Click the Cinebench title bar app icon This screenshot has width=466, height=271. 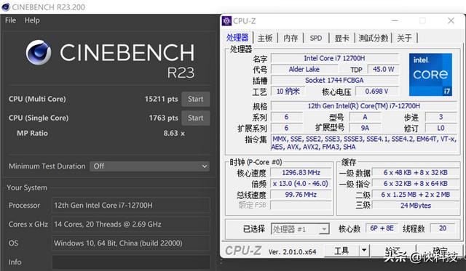pos(6,7)
